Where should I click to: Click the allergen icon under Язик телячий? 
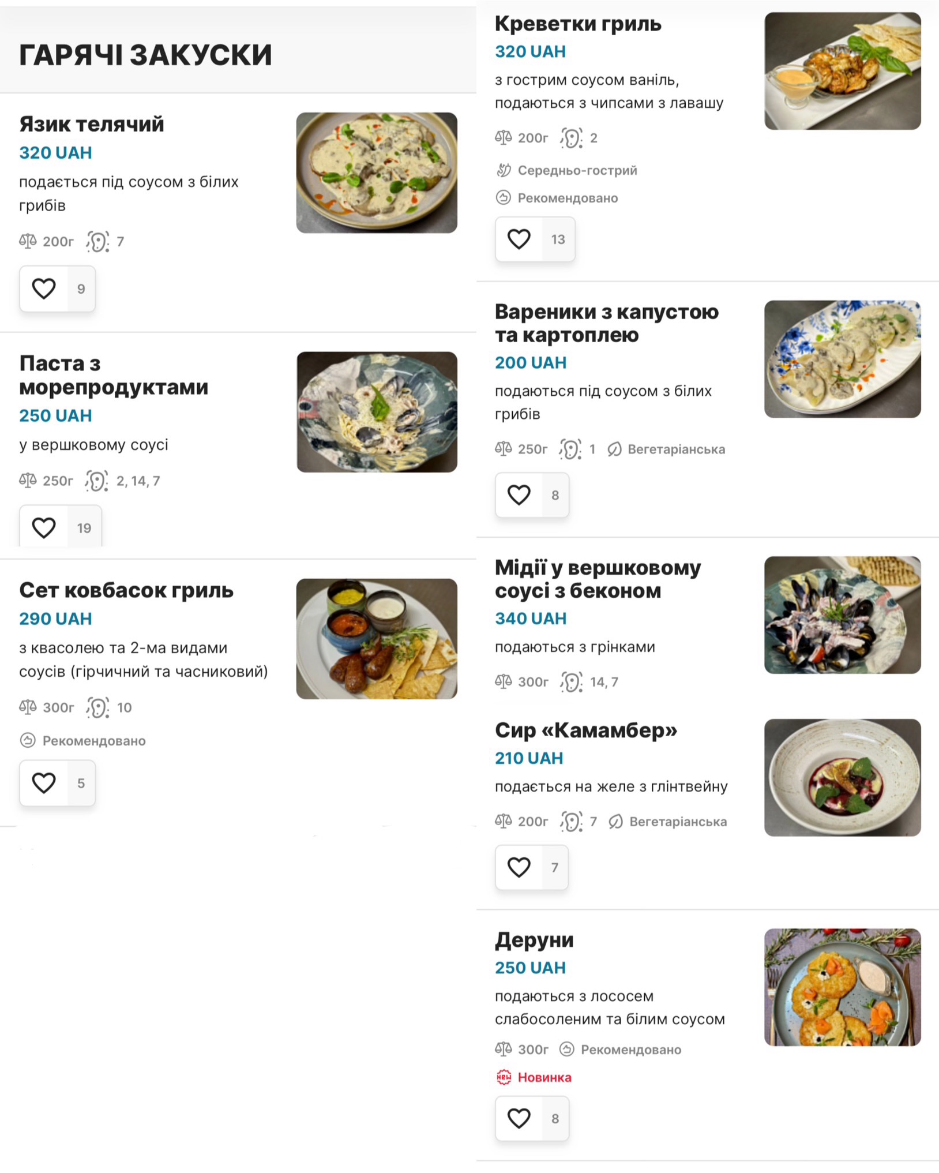pyautogui.click(x=97, y=241)
